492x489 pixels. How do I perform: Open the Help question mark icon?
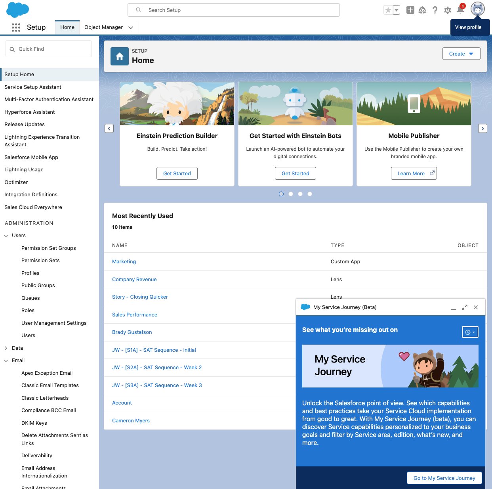coord(435,10)
